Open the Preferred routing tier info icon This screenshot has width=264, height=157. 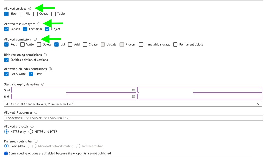pos(36,141)
